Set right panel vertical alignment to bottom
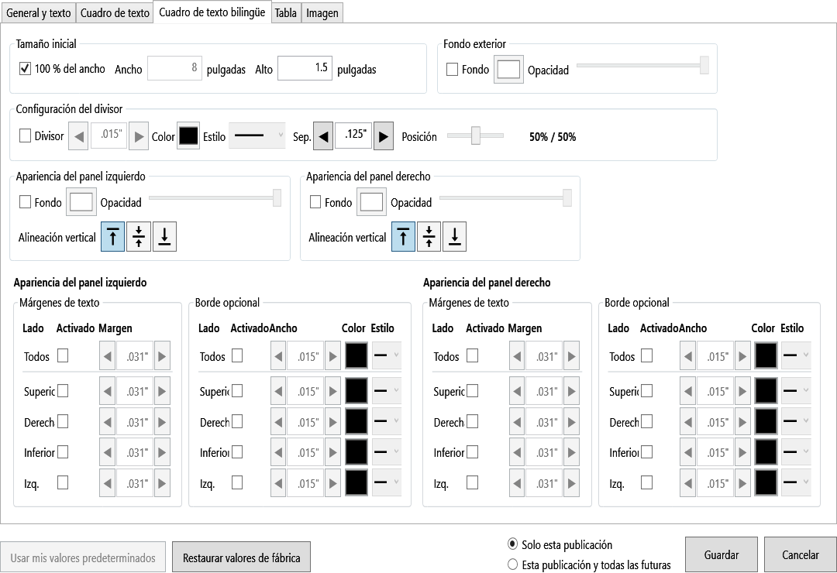Image resolution: width=837 pixels, height=573 pixels. [x=454, y=236]
